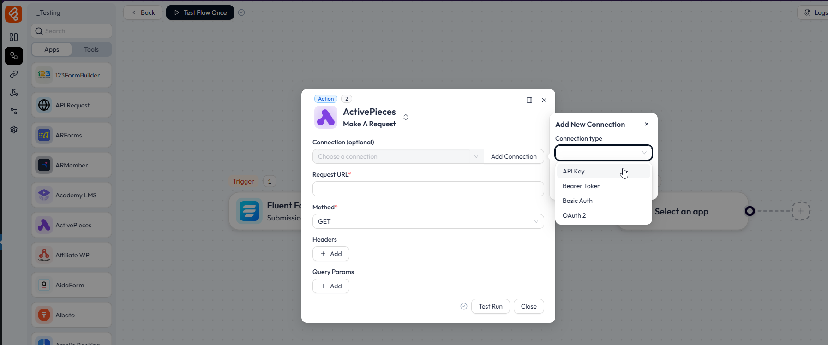The width and height of the screenshot is (828, 345).
Task: Close the ActivePieces action dialog
Action: 544,100
